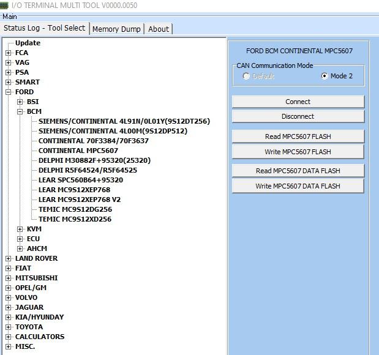
Task: Select SIEMENS/CONTINENTAL 4L91N/0L01Y(9S12DT256) item
Action: point(124,121)
